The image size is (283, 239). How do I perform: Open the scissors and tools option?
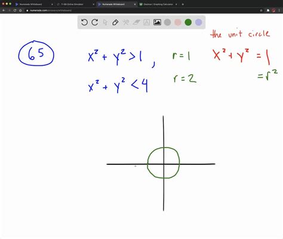(126, 22)
